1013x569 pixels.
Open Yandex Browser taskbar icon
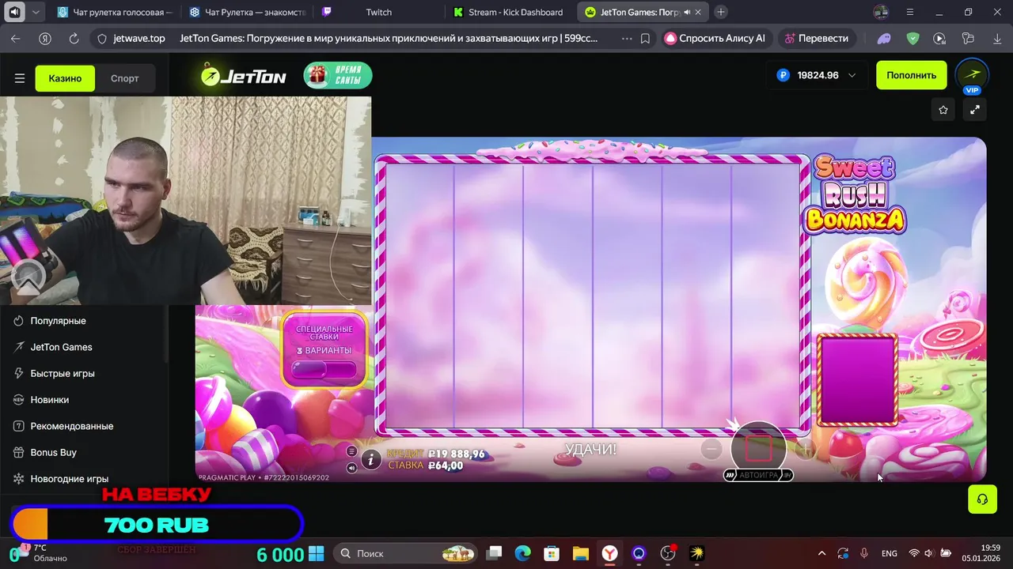(609, 553)
